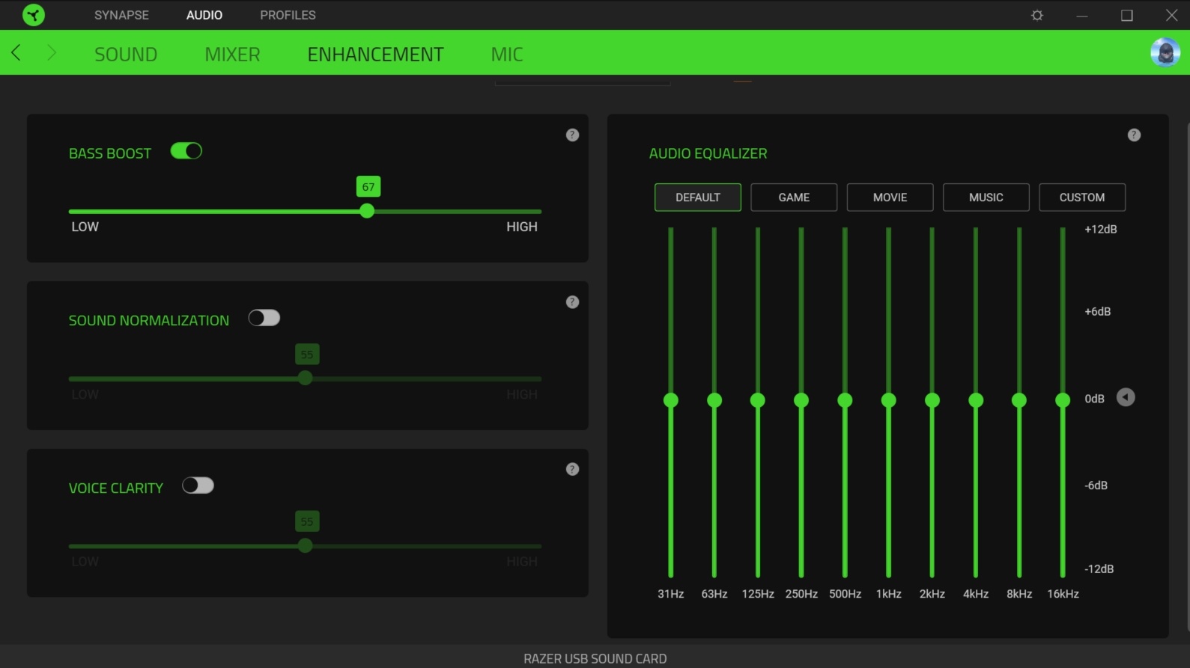This screenshot has width=1190, height=668.
Task: Disable the Bass Boost toggle
Action: 186,151
